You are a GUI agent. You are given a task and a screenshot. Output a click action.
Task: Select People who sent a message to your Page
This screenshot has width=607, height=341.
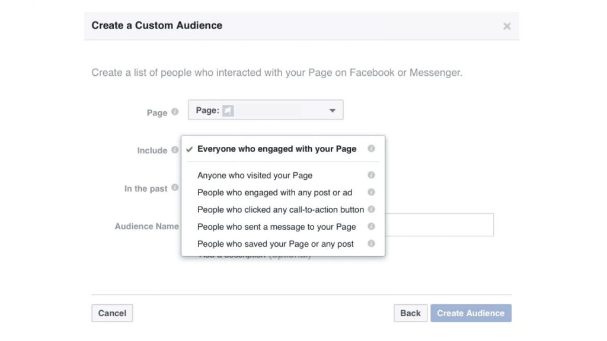[276, 227]
